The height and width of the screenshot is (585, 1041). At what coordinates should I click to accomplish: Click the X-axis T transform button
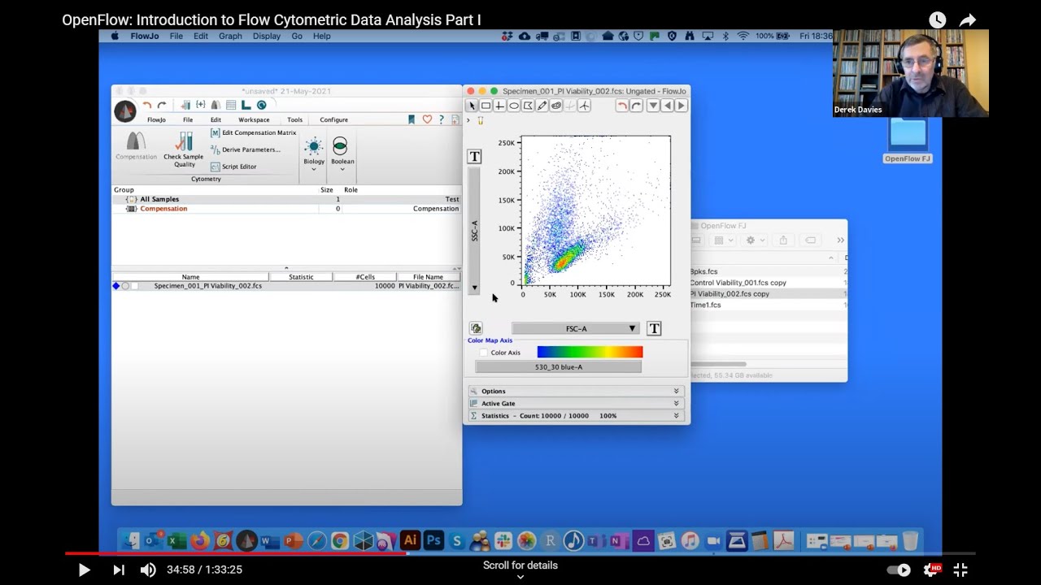coord(654,328)
